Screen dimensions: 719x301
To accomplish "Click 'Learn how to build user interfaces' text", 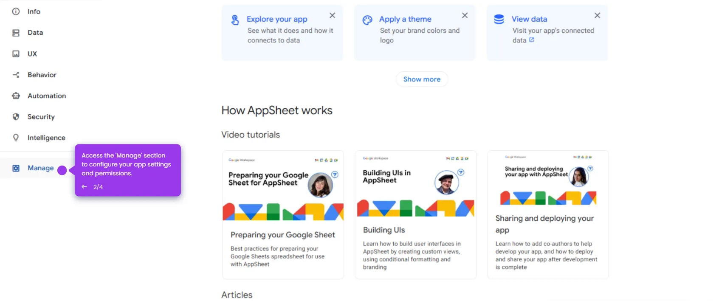I will point(412,255).
